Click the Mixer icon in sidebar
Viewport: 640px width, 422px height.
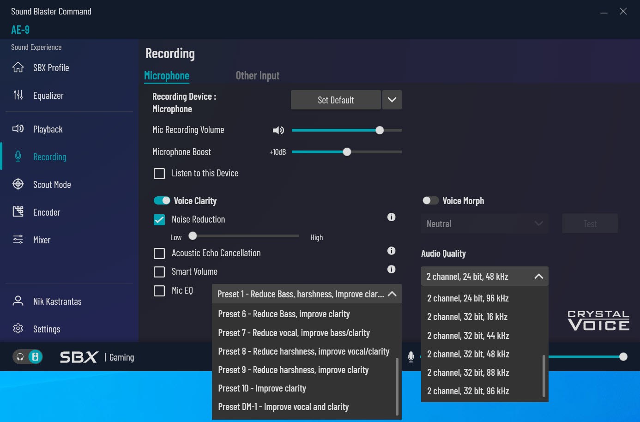click(18, 239)
